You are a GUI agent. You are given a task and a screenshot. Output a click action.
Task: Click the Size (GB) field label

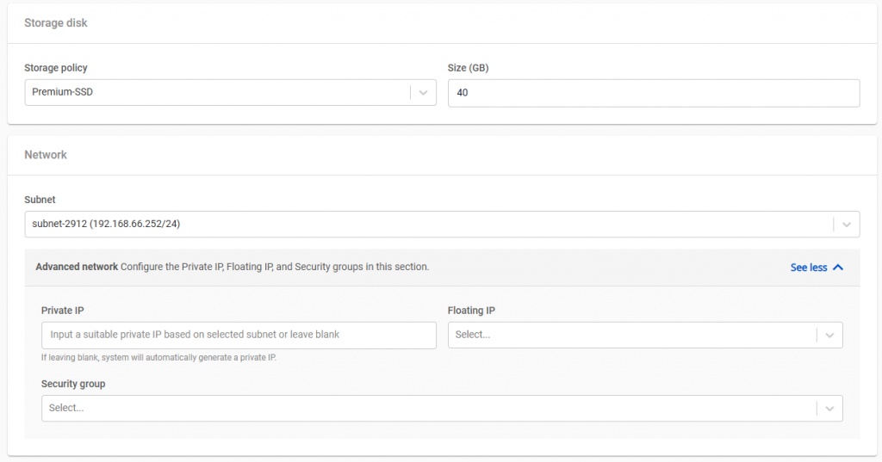[469, 68]
